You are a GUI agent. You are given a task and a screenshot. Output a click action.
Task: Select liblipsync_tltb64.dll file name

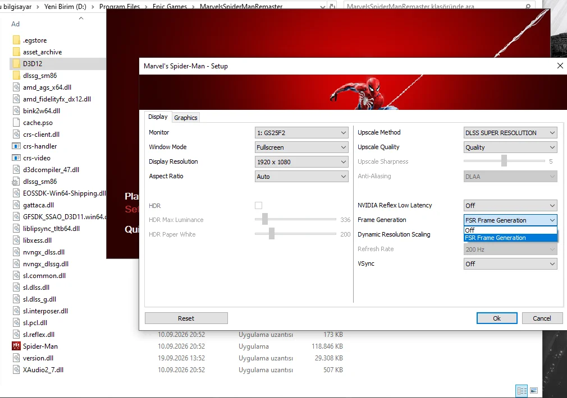tap(51, 229)
